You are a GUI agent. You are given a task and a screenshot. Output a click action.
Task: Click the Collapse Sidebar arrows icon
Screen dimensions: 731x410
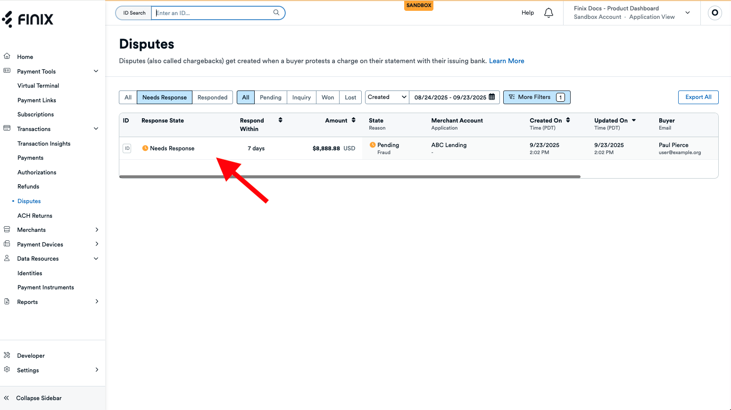pyautogui.click(x=7, y=398)
